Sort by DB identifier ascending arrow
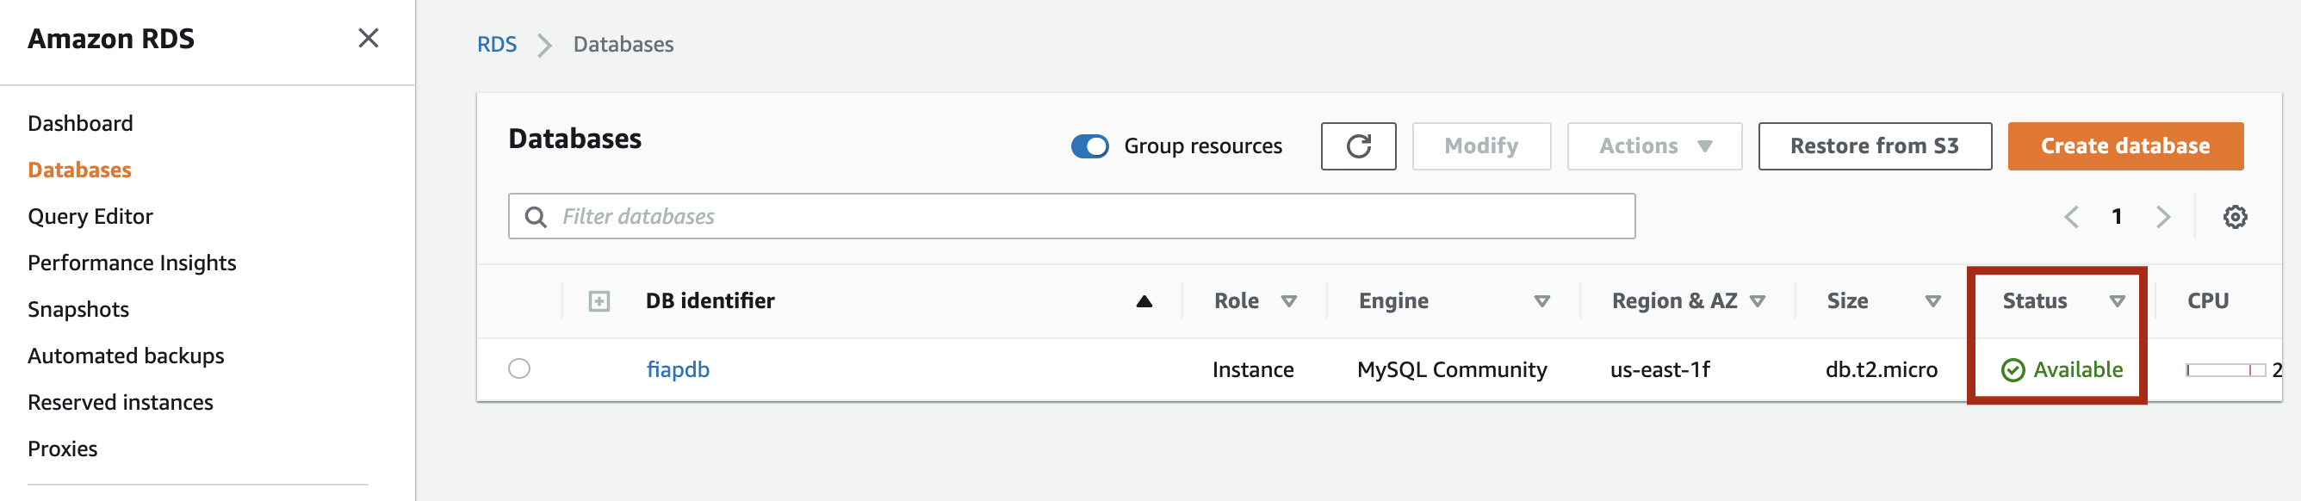The image size is (2301, 501). pos(1144,302)
